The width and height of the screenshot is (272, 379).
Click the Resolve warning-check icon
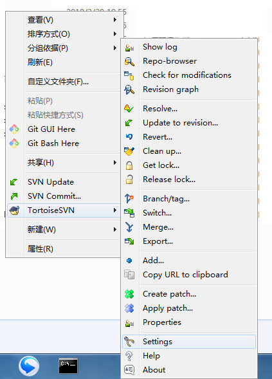[x=129, y=109]
